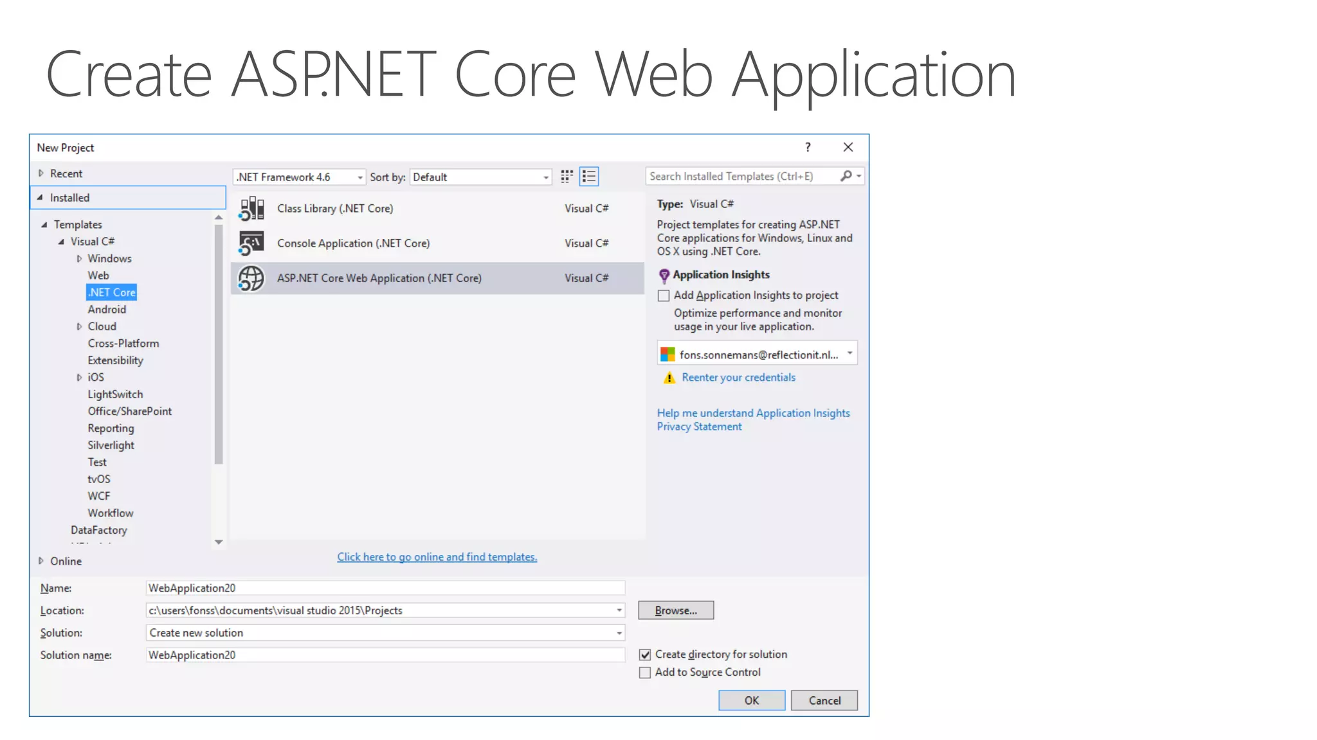The height and width of the screenshot is (740, 1317).
Task: Select the Workflow category
Action: coord(111,513)
